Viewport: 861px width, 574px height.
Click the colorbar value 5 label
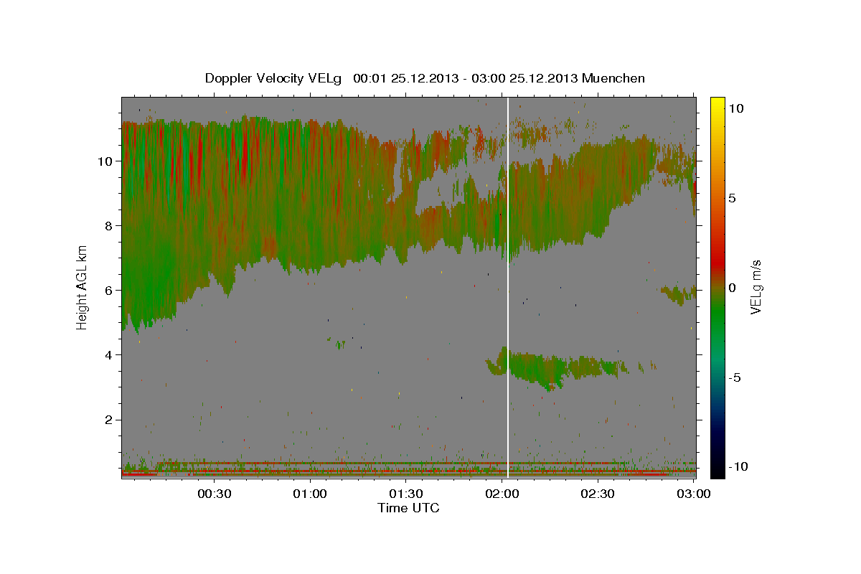(x=733, y=197)
